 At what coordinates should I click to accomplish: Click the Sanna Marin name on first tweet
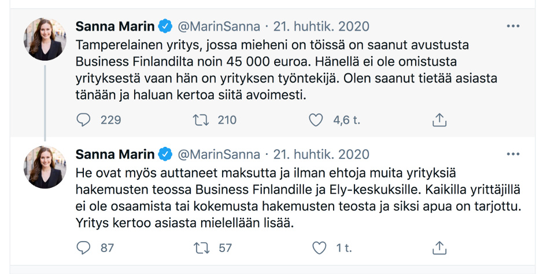coord(115,27)
